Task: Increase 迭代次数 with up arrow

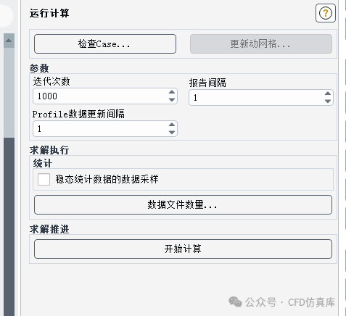Action: pyautogui.click(x=172, y=92)
